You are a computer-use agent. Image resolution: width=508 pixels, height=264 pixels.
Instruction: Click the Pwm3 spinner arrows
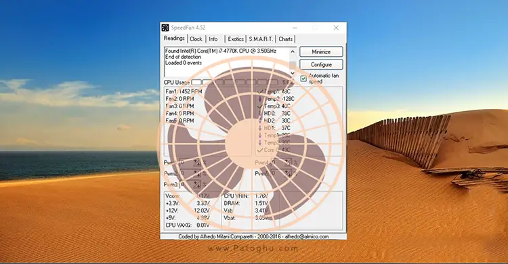[197, 185]
